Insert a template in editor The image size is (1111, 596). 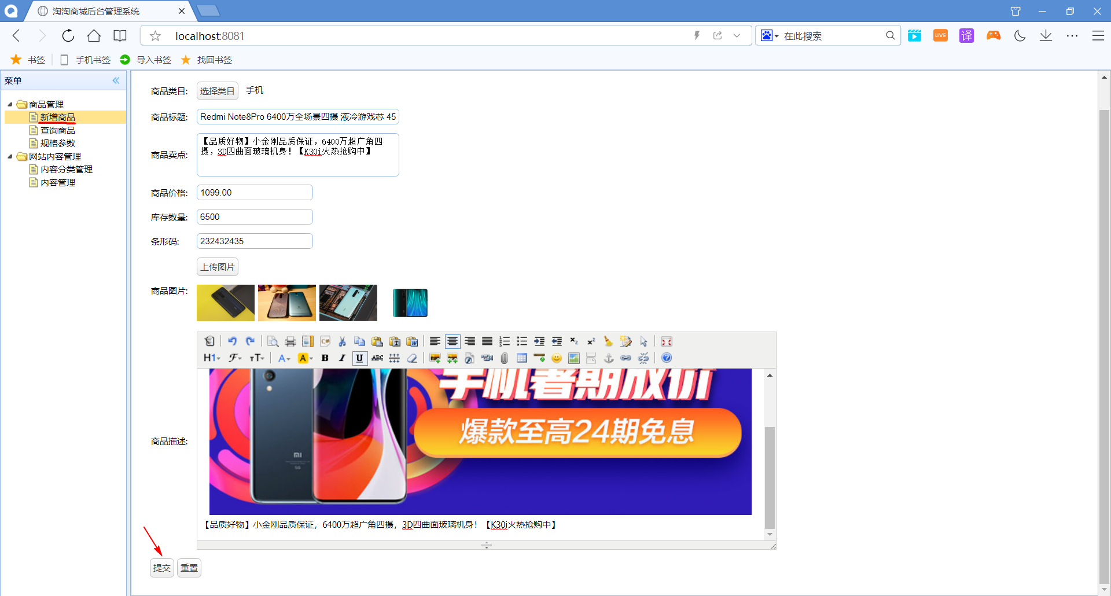(x=307, y=341)
